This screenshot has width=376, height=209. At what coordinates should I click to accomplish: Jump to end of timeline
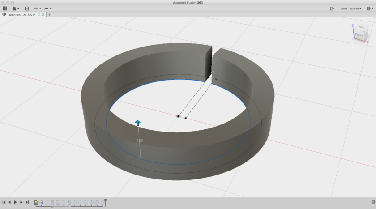(27, 202)
